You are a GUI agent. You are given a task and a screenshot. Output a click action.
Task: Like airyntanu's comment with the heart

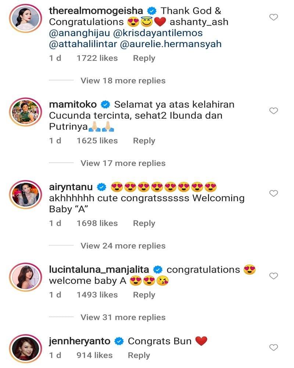point(273,193)
